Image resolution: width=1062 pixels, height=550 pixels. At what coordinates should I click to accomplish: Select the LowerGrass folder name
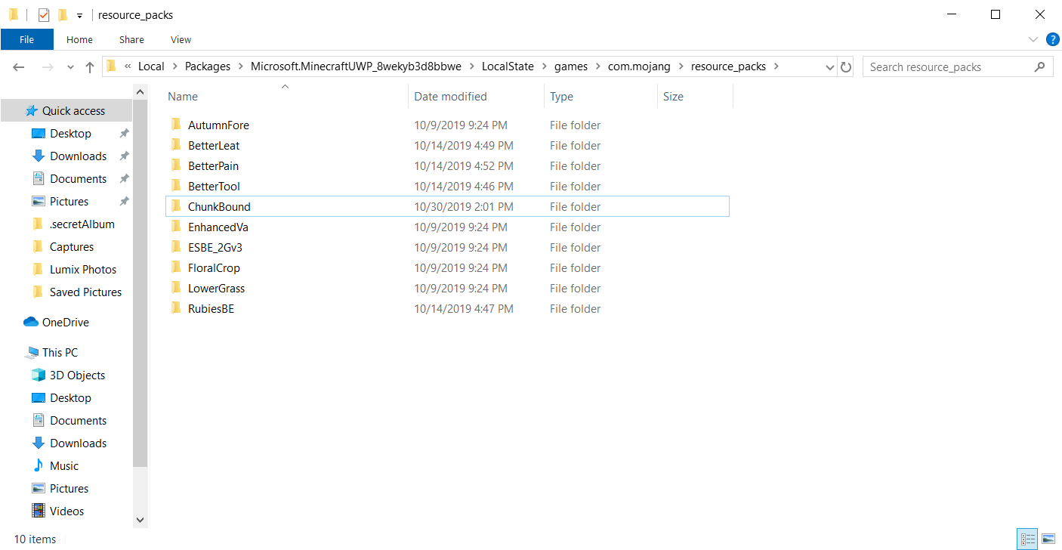point(217,288)
